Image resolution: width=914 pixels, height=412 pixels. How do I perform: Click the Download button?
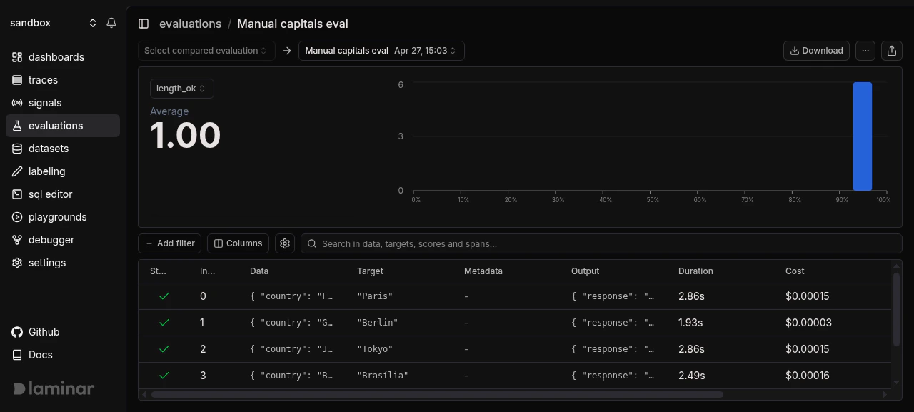click(816, 51)
